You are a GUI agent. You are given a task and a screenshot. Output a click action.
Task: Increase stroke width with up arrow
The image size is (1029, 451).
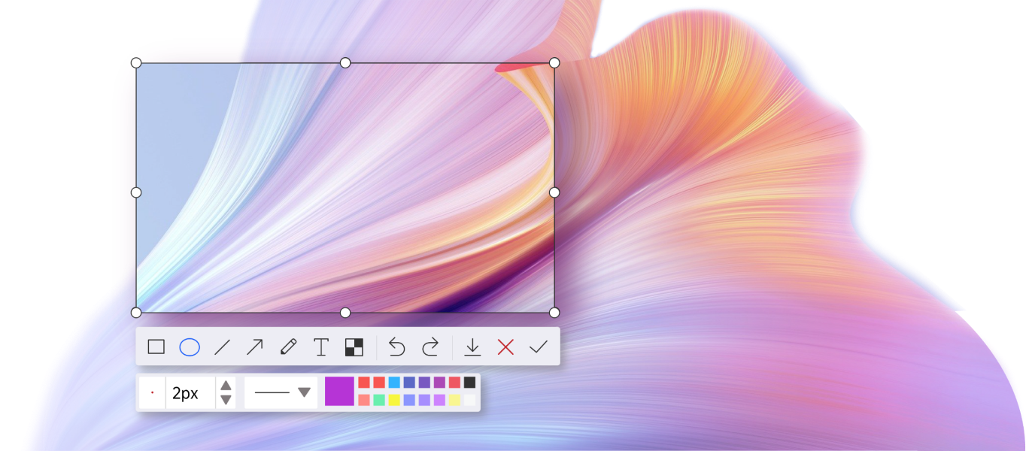[226, 386]
